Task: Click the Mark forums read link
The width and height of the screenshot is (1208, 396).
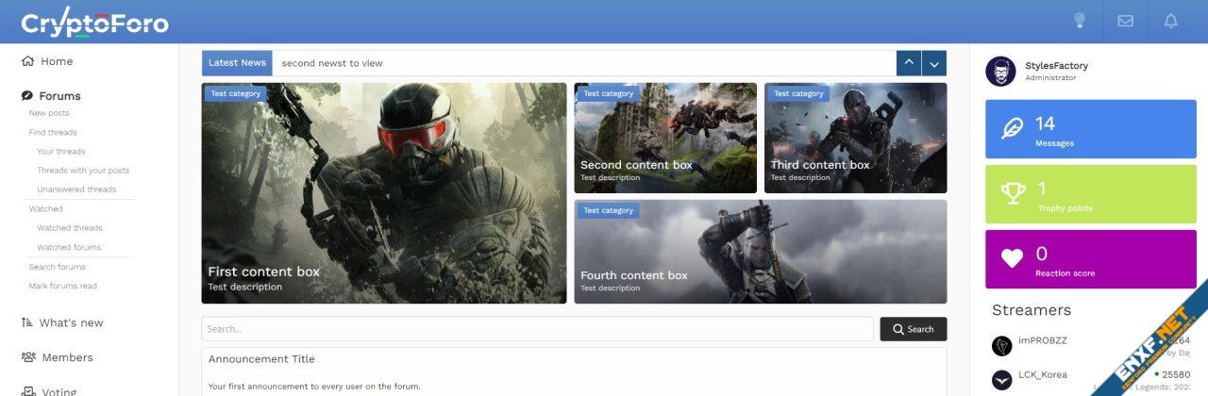Action: pos(62,286)
